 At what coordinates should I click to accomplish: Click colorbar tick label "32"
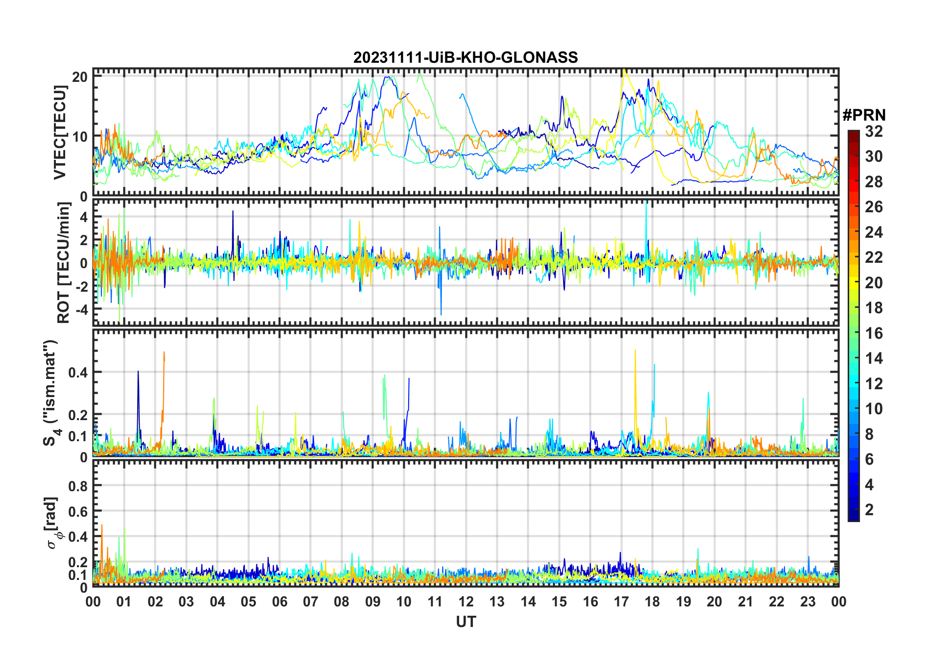874,131
